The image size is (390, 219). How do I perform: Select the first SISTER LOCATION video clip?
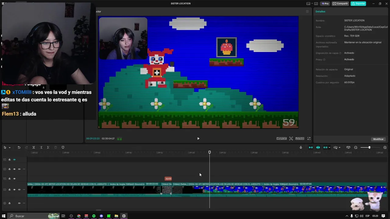(94, 189)
